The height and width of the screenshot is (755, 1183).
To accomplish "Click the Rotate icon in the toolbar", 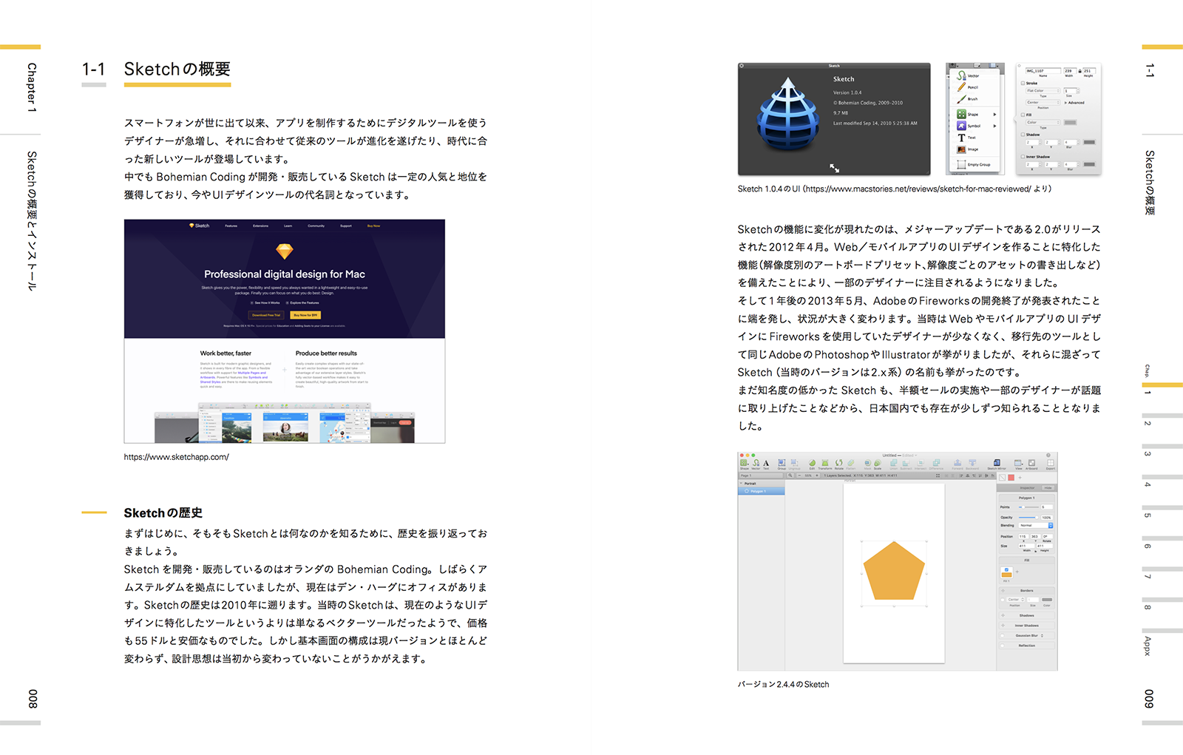I will click(x=838, y=463).
